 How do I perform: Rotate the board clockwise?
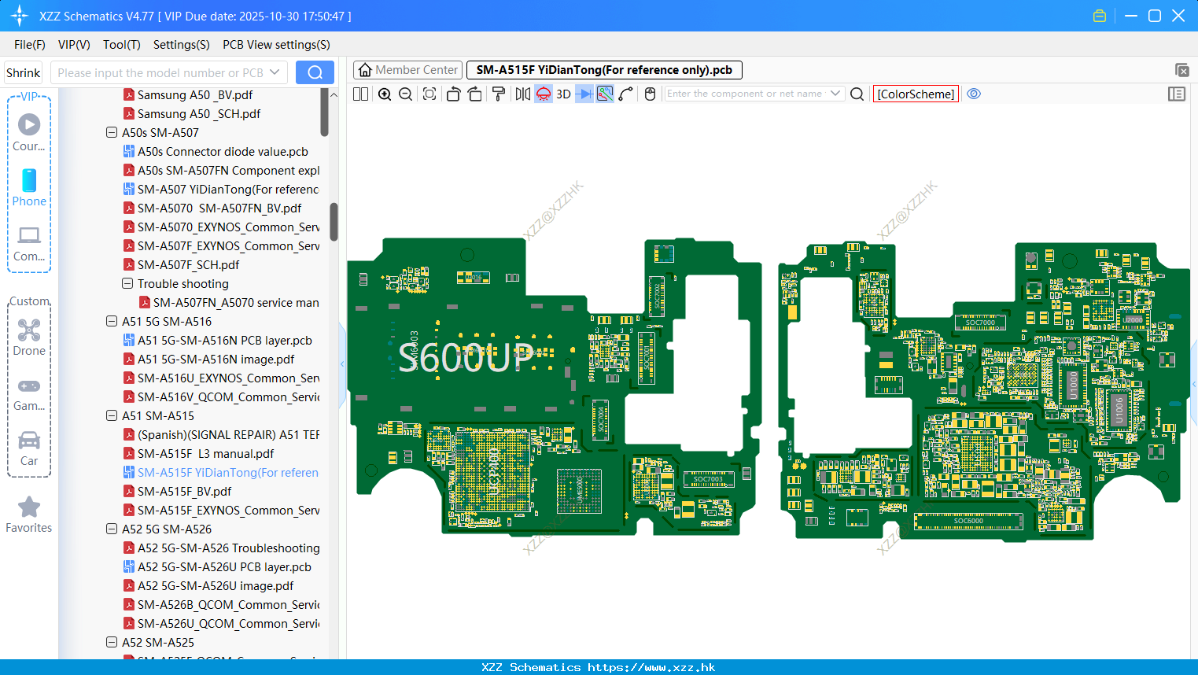pos(475,94)
